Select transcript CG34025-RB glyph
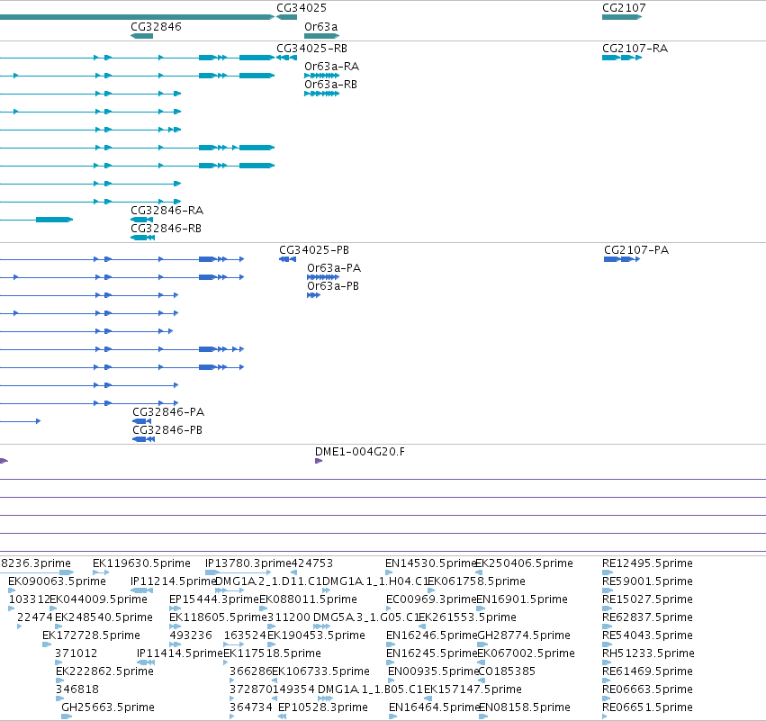Image resolution: width=766 pixels, height=721 pixels. coord(287,58)
